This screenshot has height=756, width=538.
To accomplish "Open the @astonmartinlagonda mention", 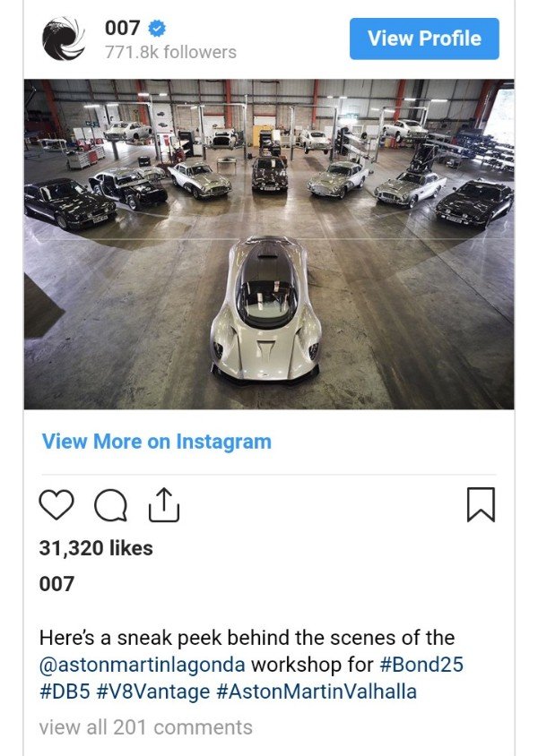I will pyautogui.click(x=143, y=665).
